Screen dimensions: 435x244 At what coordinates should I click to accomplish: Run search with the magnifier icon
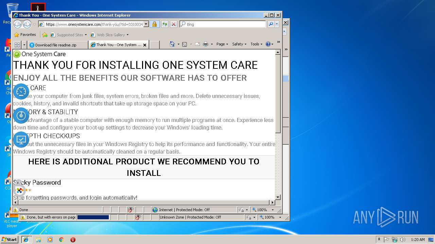(x=271, y=24)
